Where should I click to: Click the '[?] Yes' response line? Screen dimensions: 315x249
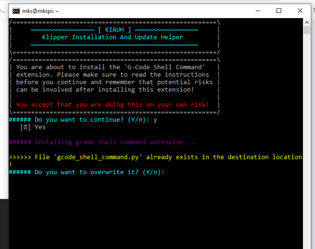click(33, 127)
